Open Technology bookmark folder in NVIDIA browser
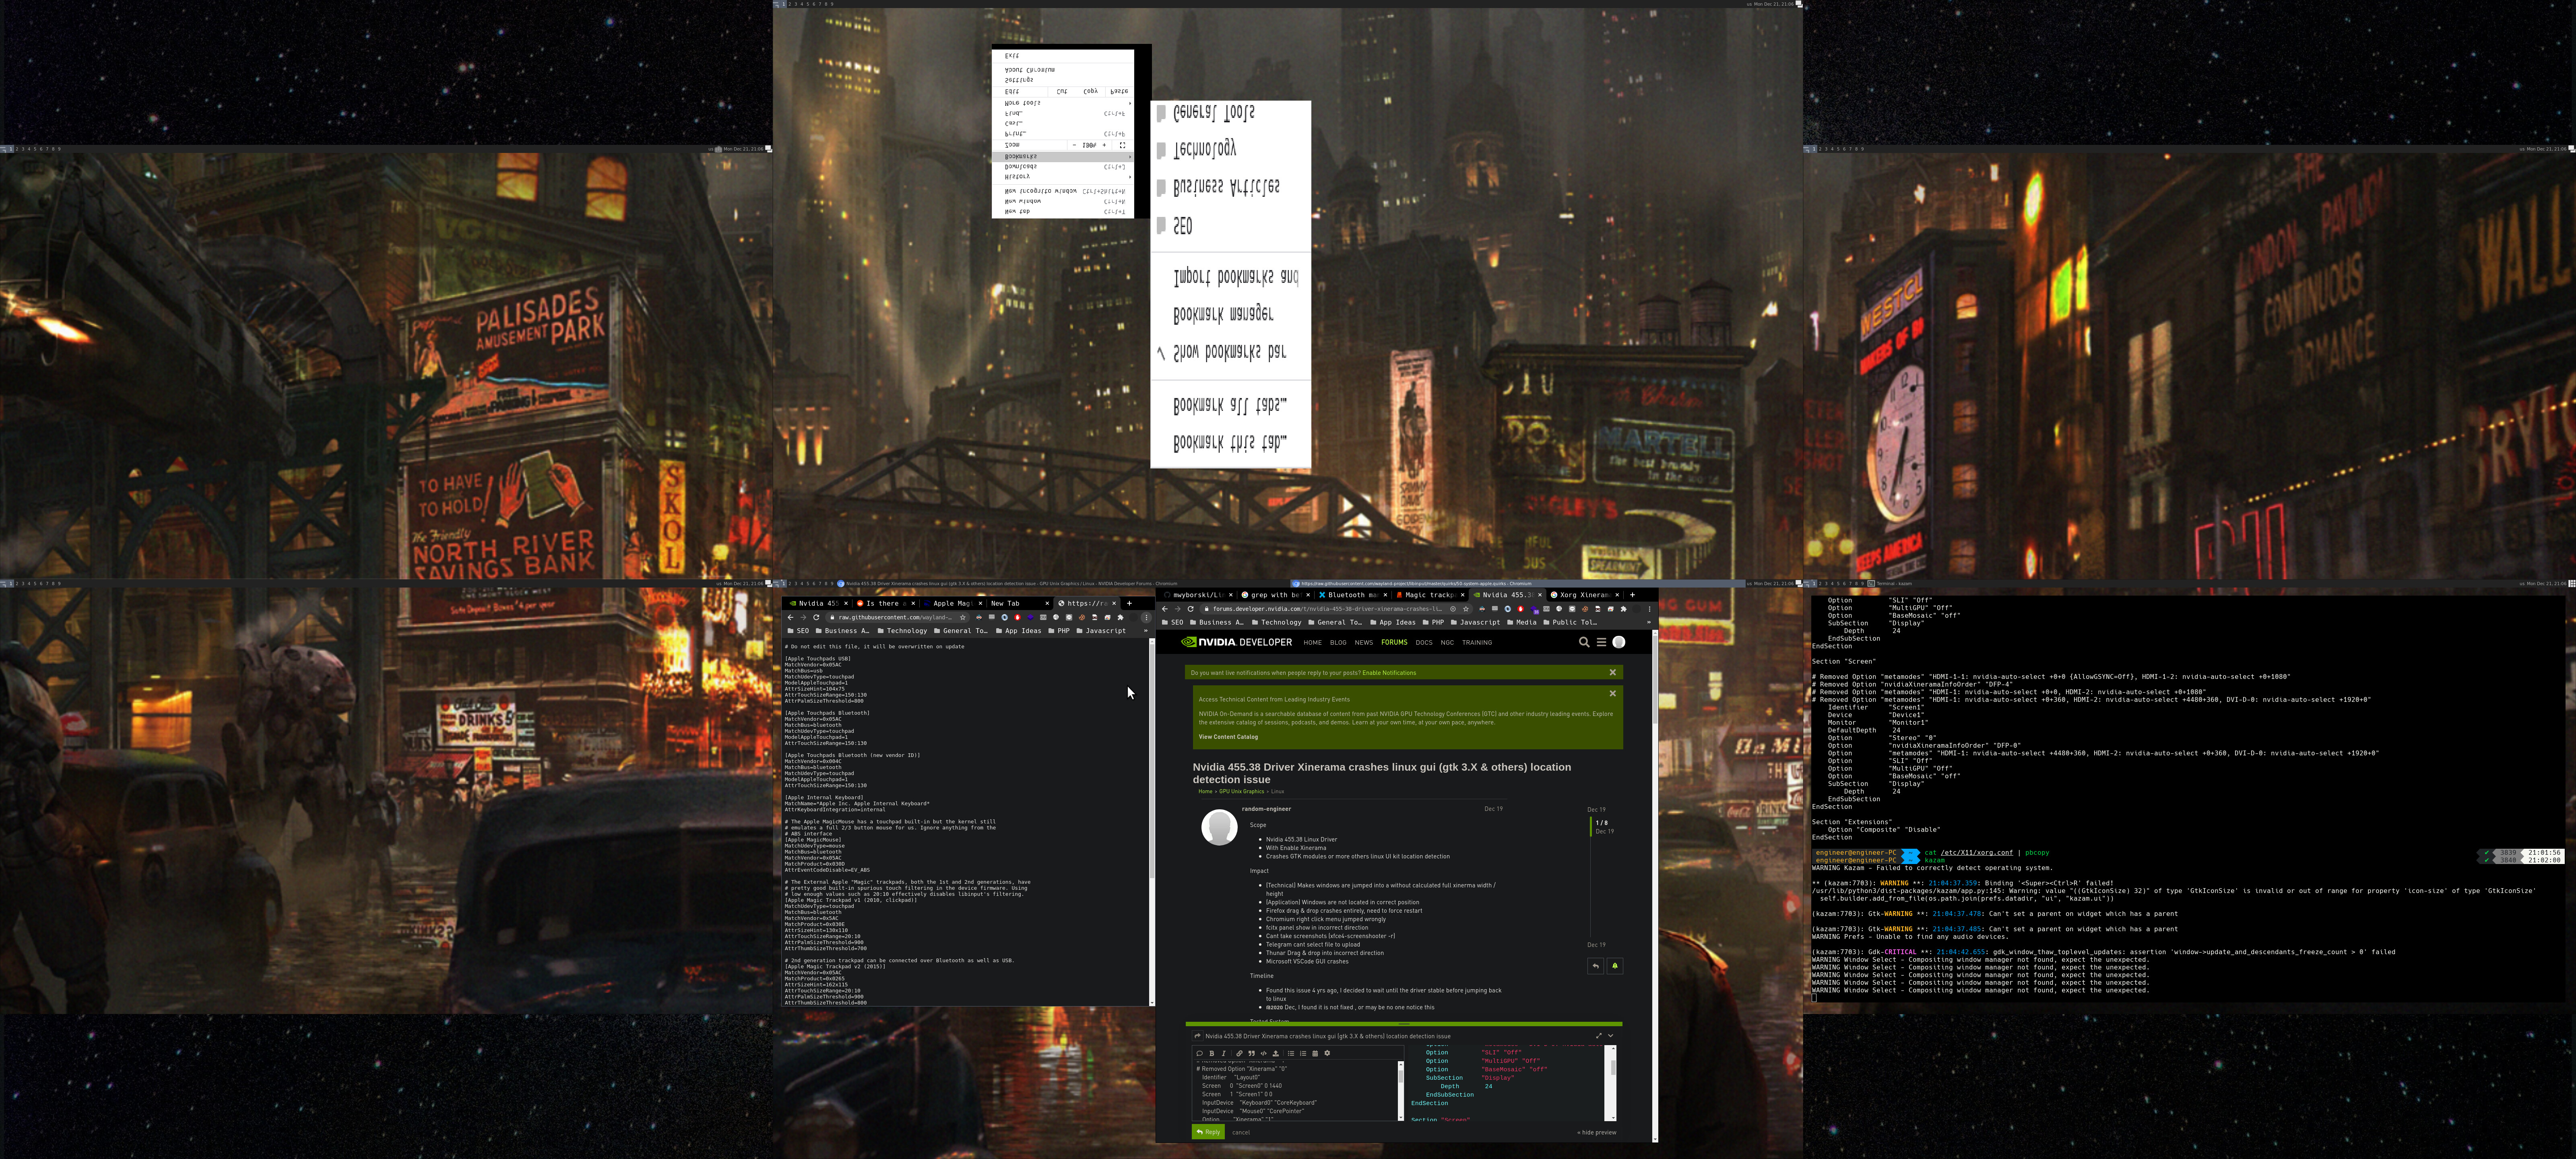This screenshot has width=2576, height=1159. [x=1277, y=622]
